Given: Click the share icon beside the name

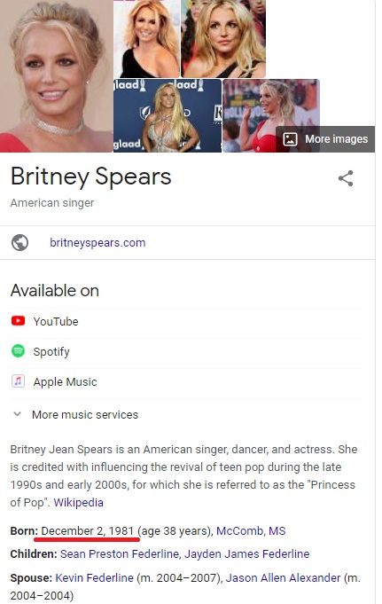Looking at the screenshot, I should point(346,178).
